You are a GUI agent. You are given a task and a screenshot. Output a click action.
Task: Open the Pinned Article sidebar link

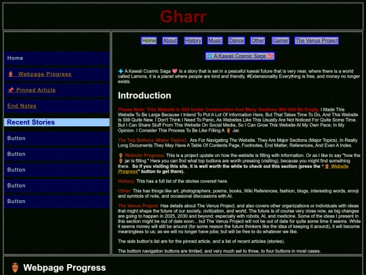[57, 90]
